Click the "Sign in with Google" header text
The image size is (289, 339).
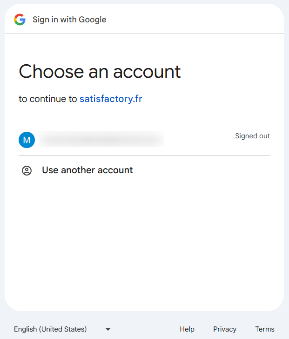pyautogui.click(x=69, y=20)
